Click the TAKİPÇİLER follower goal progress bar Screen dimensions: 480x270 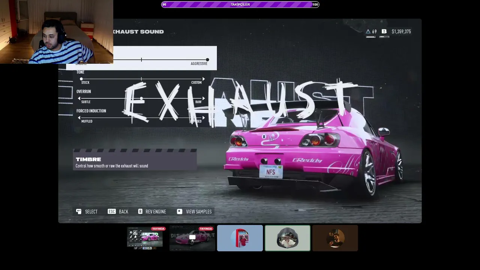click(x=240, y=4)
